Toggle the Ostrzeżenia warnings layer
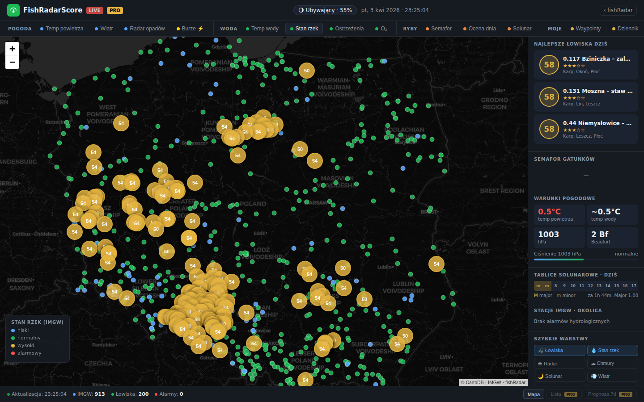 tap(350, 28)
